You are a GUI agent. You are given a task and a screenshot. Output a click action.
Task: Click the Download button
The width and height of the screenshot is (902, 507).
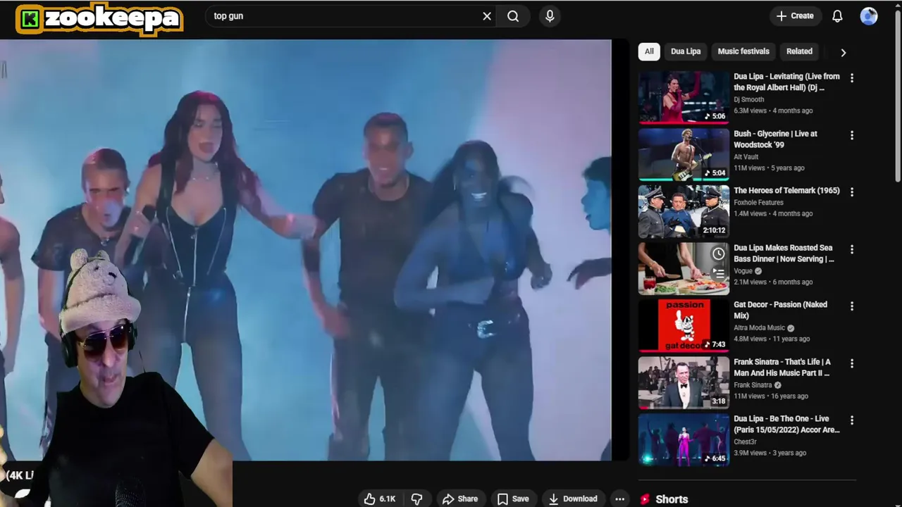tap(573, 499)
